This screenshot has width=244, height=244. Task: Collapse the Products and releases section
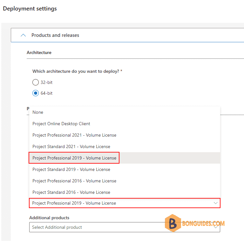click(23, 35)
